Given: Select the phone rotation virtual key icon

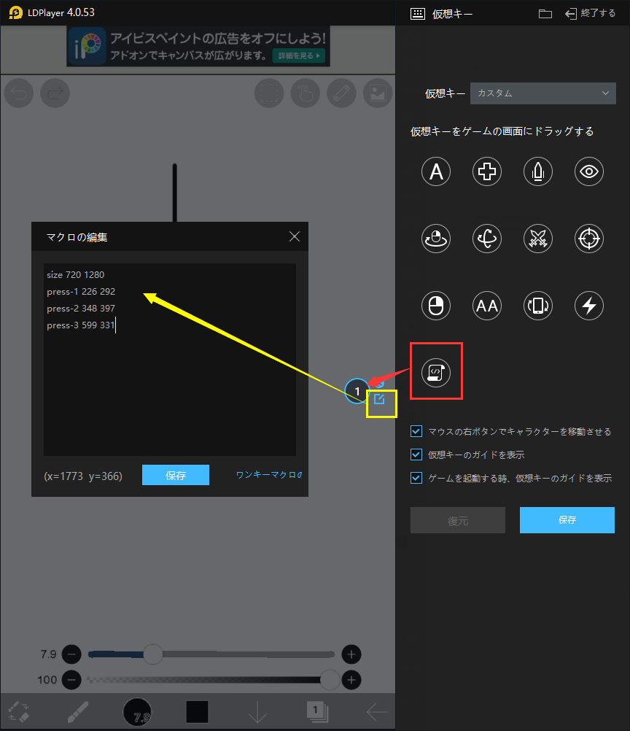Looking at the screenshot, I should tap(538, 306).
